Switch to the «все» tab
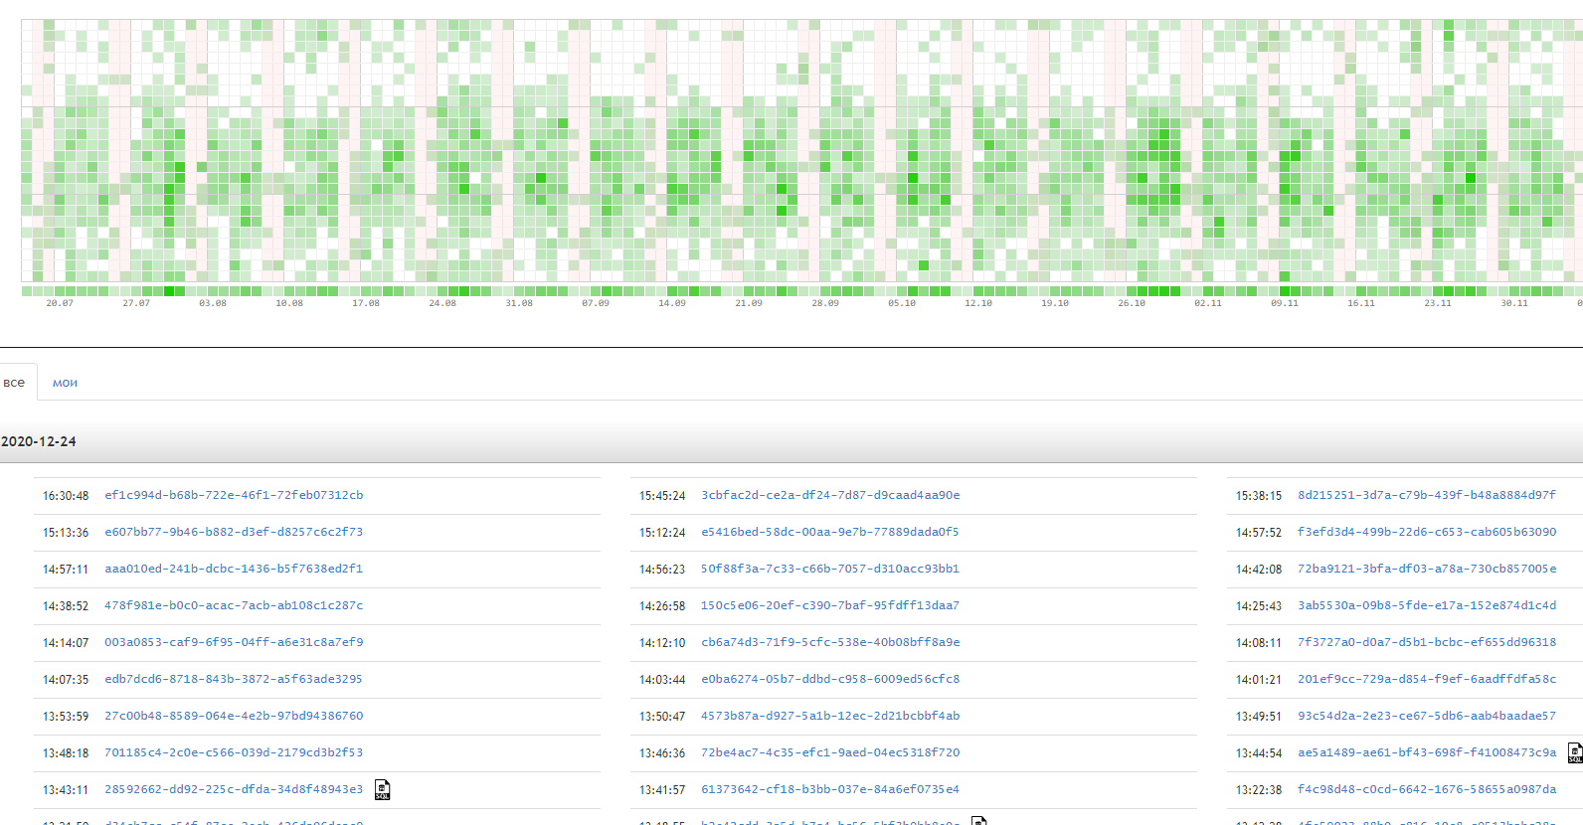 (14, 383)
